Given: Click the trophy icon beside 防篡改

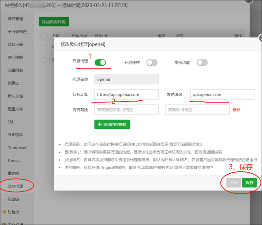Looking at the screenshot, I should pos(4,212).
